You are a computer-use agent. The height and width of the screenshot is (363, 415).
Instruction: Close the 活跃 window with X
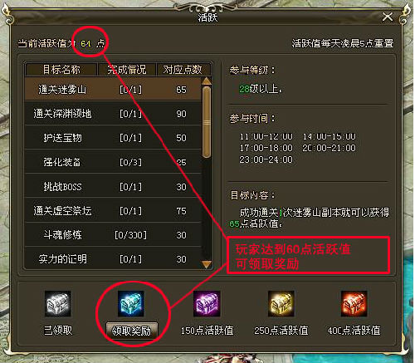click(388, 17)
